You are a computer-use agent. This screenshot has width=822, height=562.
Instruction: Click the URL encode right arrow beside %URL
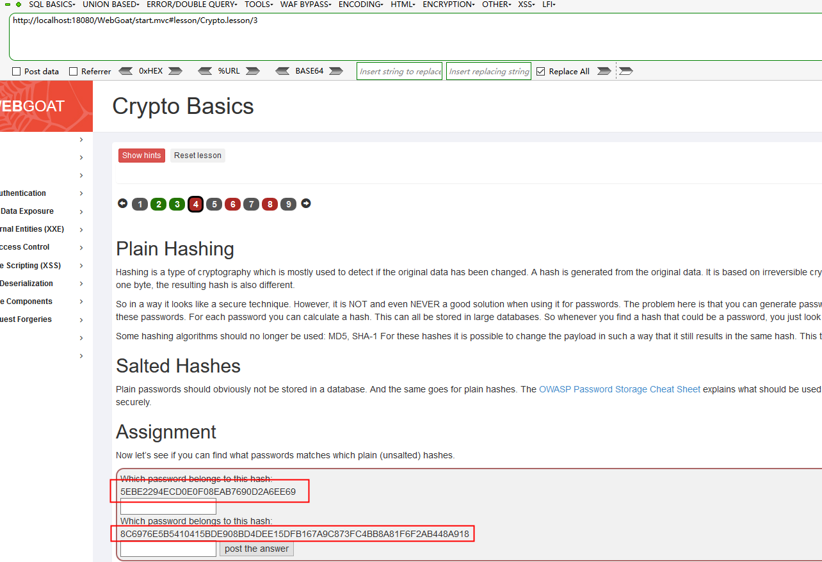(x=253, y=71)
